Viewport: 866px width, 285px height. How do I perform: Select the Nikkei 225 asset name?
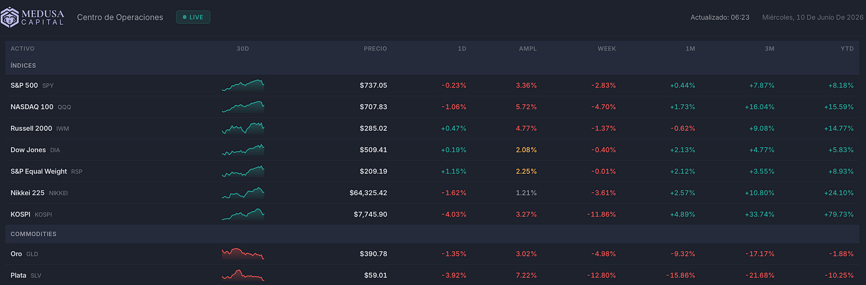28,193
